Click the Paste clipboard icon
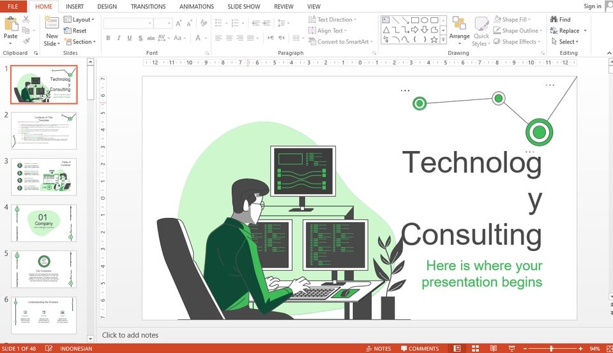The image size is (613, 353). [11, 25]
